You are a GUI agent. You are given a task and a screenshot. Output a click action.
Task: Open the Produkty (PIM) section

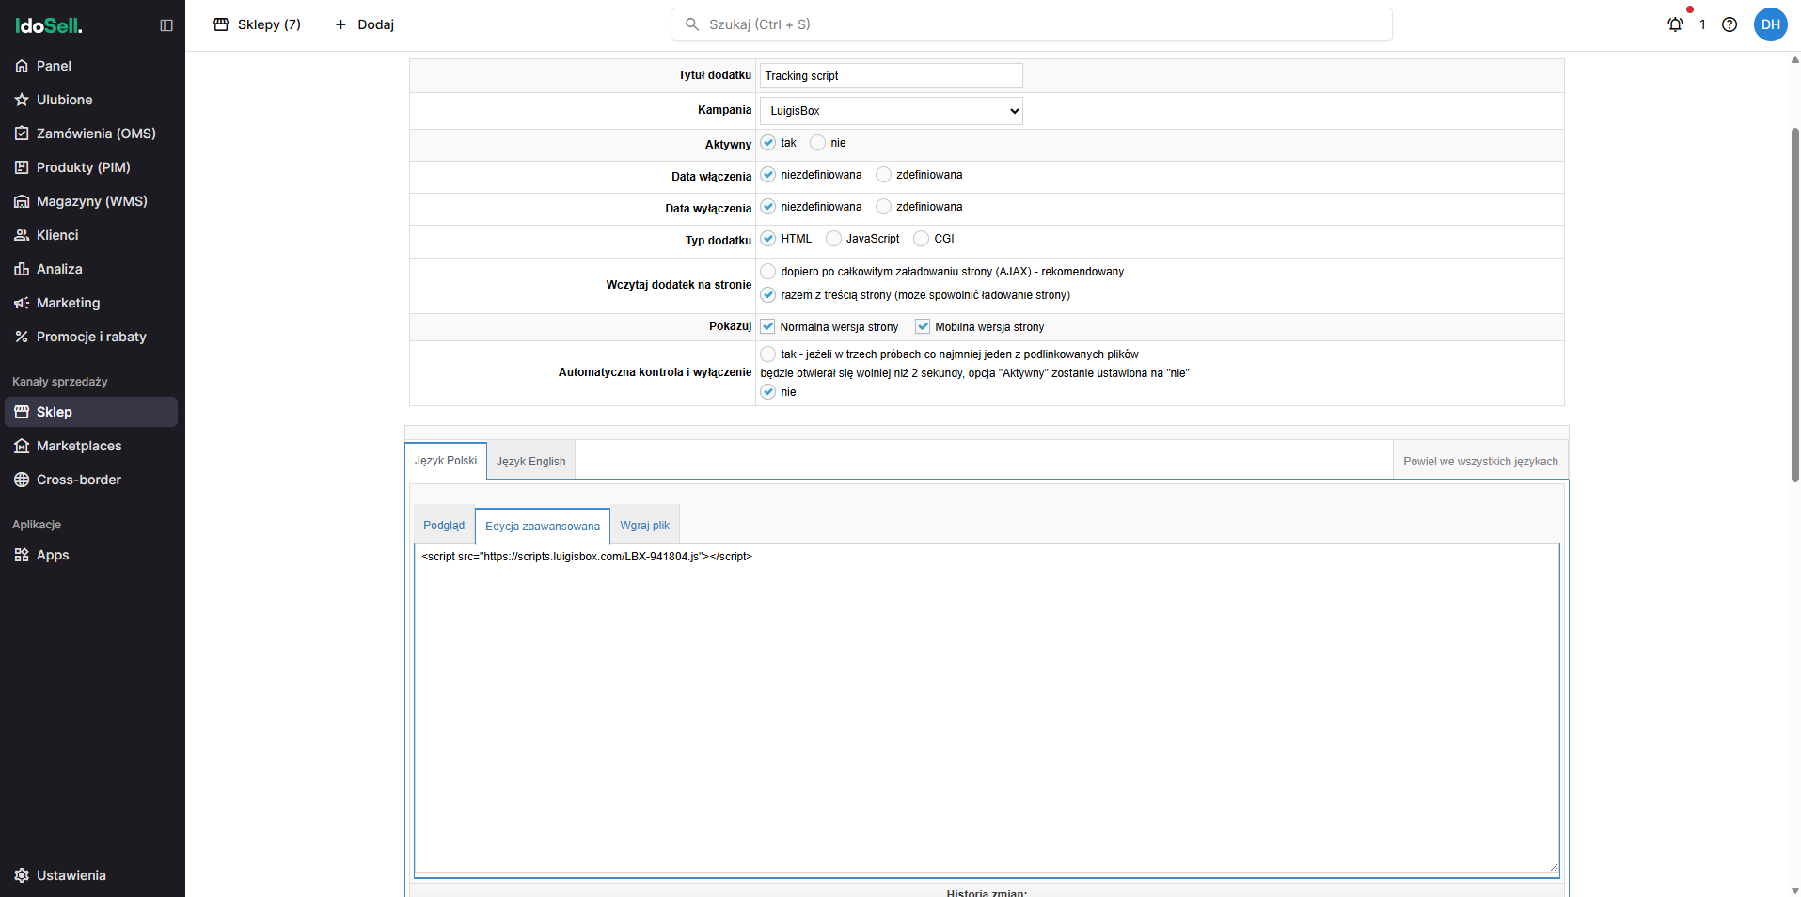[x=82, y=166]
